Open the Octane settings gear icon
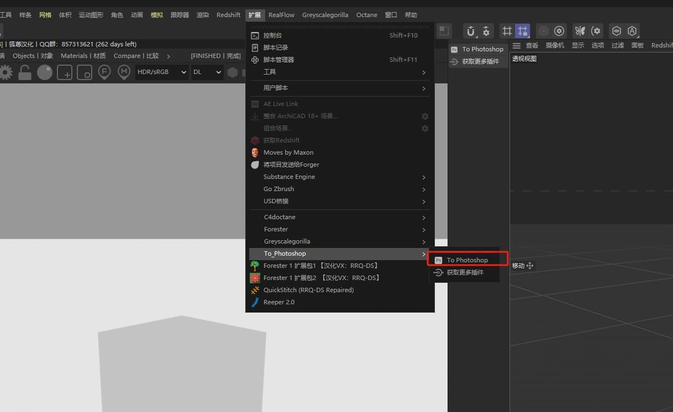Viewport: 673px width, 412px height. coord(6,72)
